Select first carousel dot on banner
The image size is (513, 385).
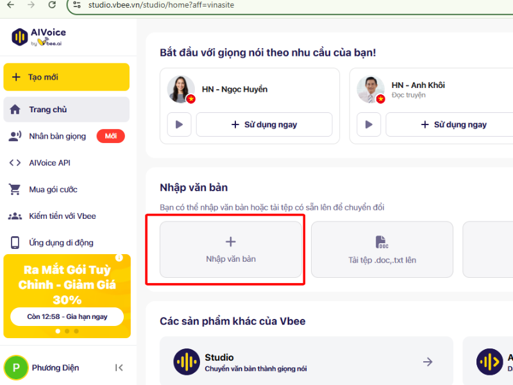[x=58, y=331]
